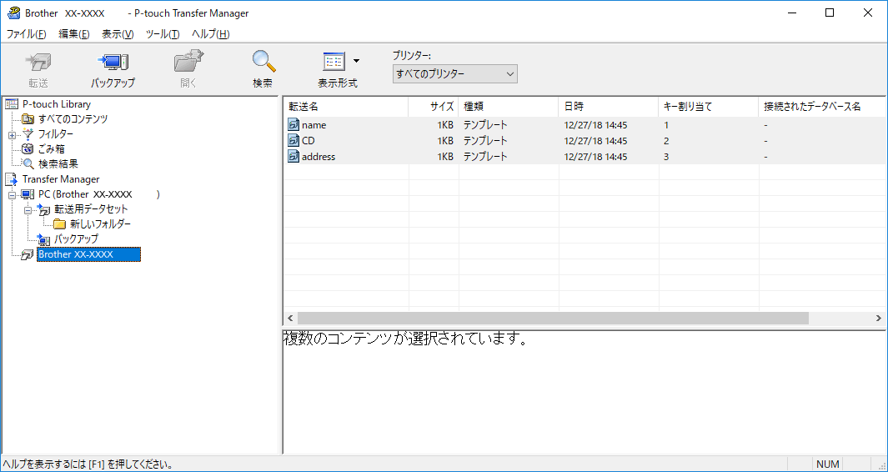Click the PC computer icon in tree
The width and height of the screenshot is (888, 472).
click(x=28, y=194)
